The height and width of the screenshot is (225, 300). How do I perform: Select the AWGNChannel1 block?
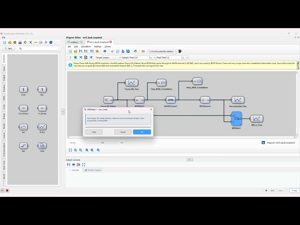coord(171,100)
